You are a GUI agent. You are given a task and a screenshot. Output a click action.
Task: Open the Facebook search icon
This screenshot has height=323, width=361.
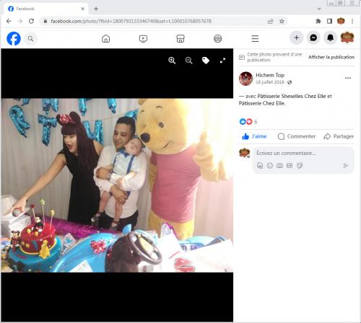[x=30, y=38]
